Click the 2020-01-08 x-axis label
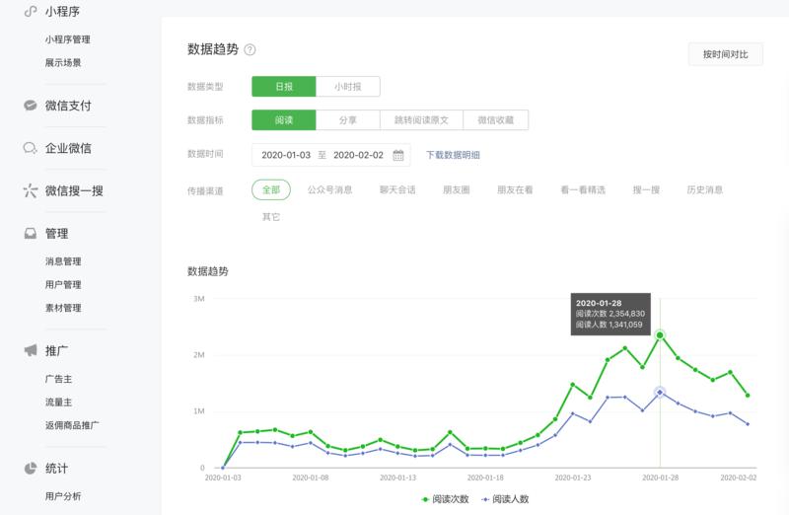The width and height of the screenshot is (789, 515). coord(311,478)
